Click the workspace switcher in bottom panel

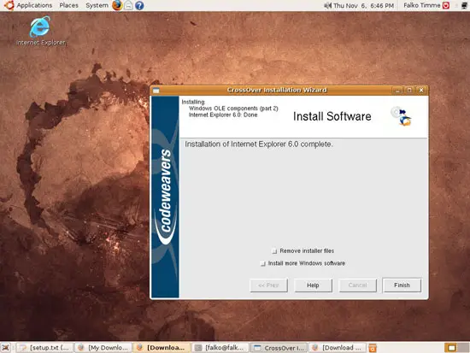(x=456, y=348)
